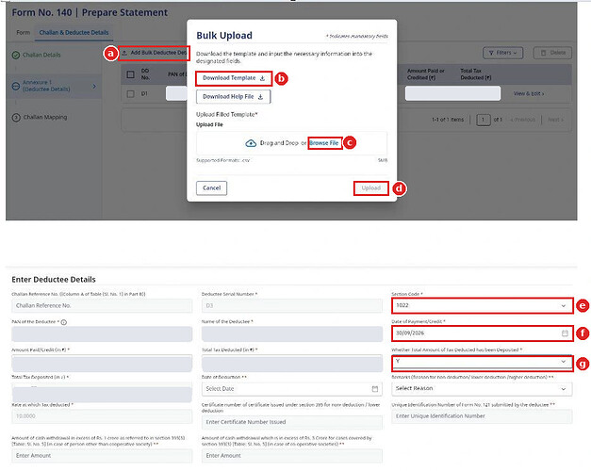Click Enter Unique Identification Number field
This screenshot has width=591, height=471.
pyautogui.click(x=482, y=416)
